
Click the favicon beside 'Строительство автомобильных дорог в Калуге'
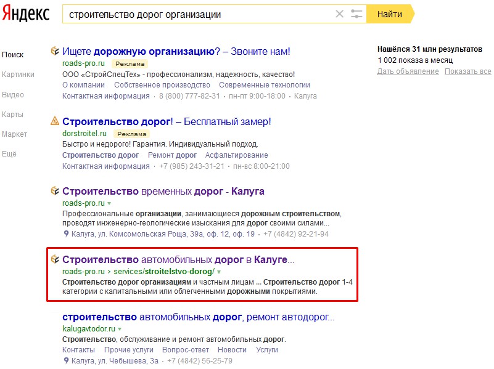point(55,259)
